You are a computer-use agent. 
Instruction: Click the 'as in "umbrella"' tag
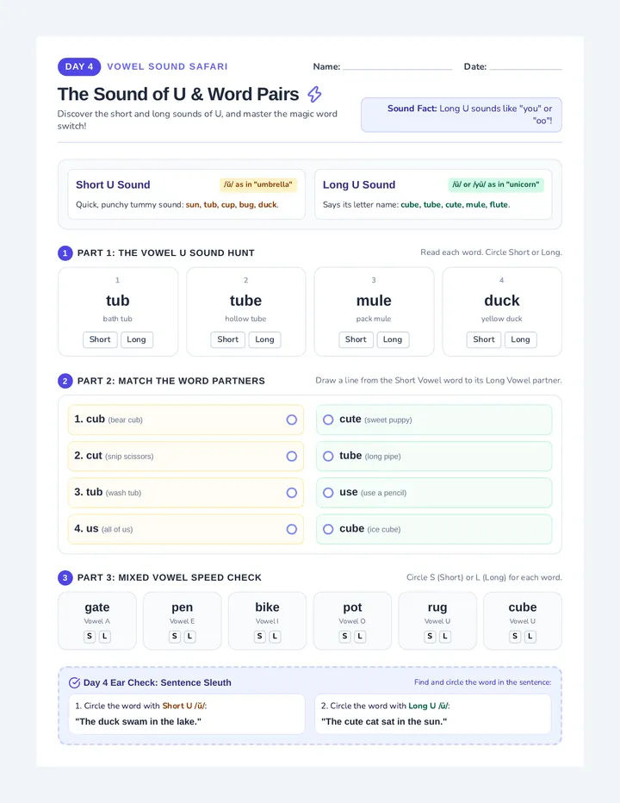(258, 184)
